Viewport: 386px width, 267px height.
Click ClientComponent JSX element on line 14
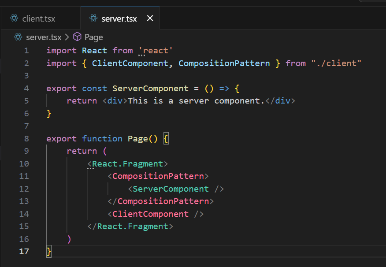[156, 214]
